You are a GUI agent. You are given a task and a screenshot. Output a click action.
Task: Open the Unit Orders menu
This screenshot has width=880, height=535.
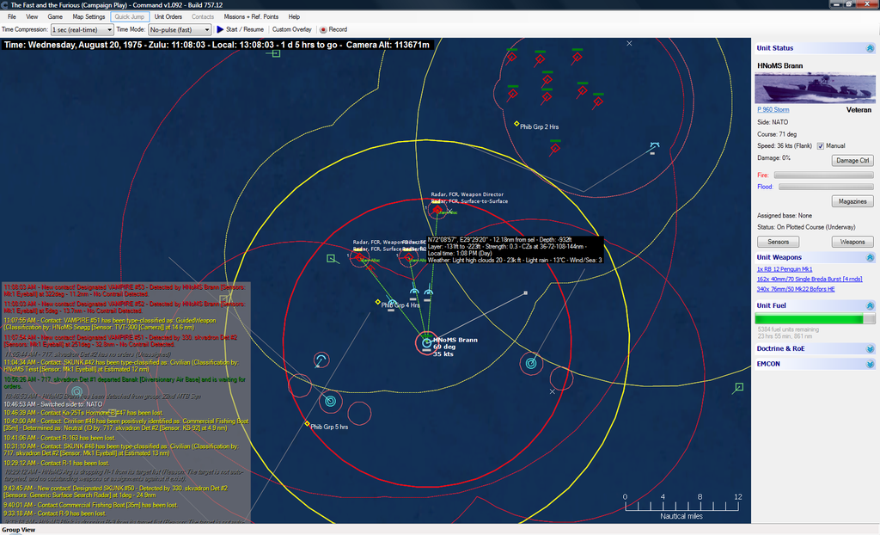pyautogui.click(x=168, y=16)
